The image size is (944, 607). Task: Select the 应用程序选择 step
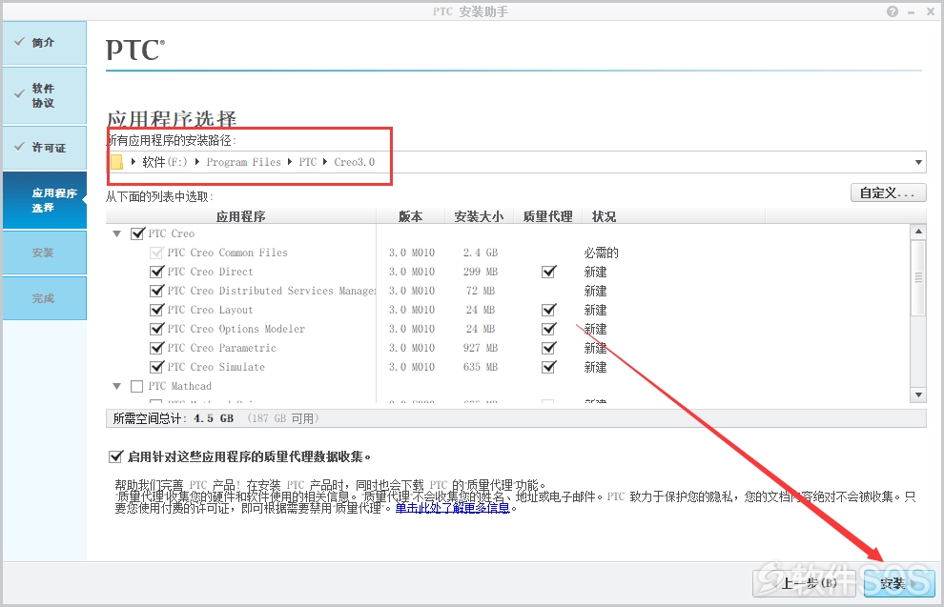pyautogui.click(x=45, y=200)
